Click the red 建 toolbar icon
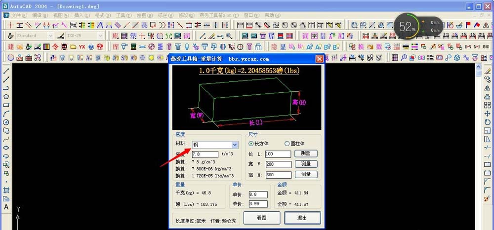The height and width of the screenshot is (230, 494). tap(11, 46)
